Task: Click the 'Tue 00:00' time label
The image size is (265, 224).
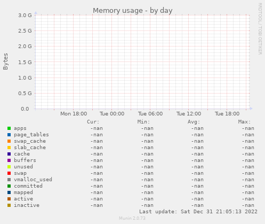Action: click(x=112, y=114)
